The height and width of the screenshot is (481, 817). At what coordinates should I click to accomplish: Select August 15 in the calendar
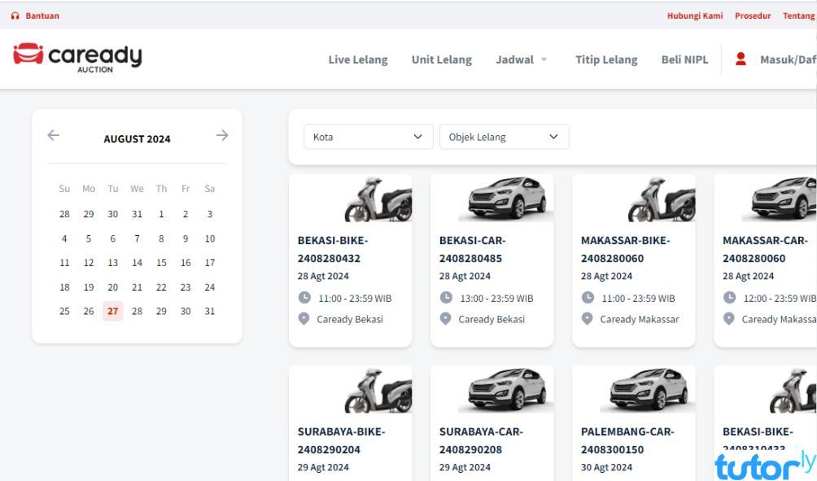[161, 263]
